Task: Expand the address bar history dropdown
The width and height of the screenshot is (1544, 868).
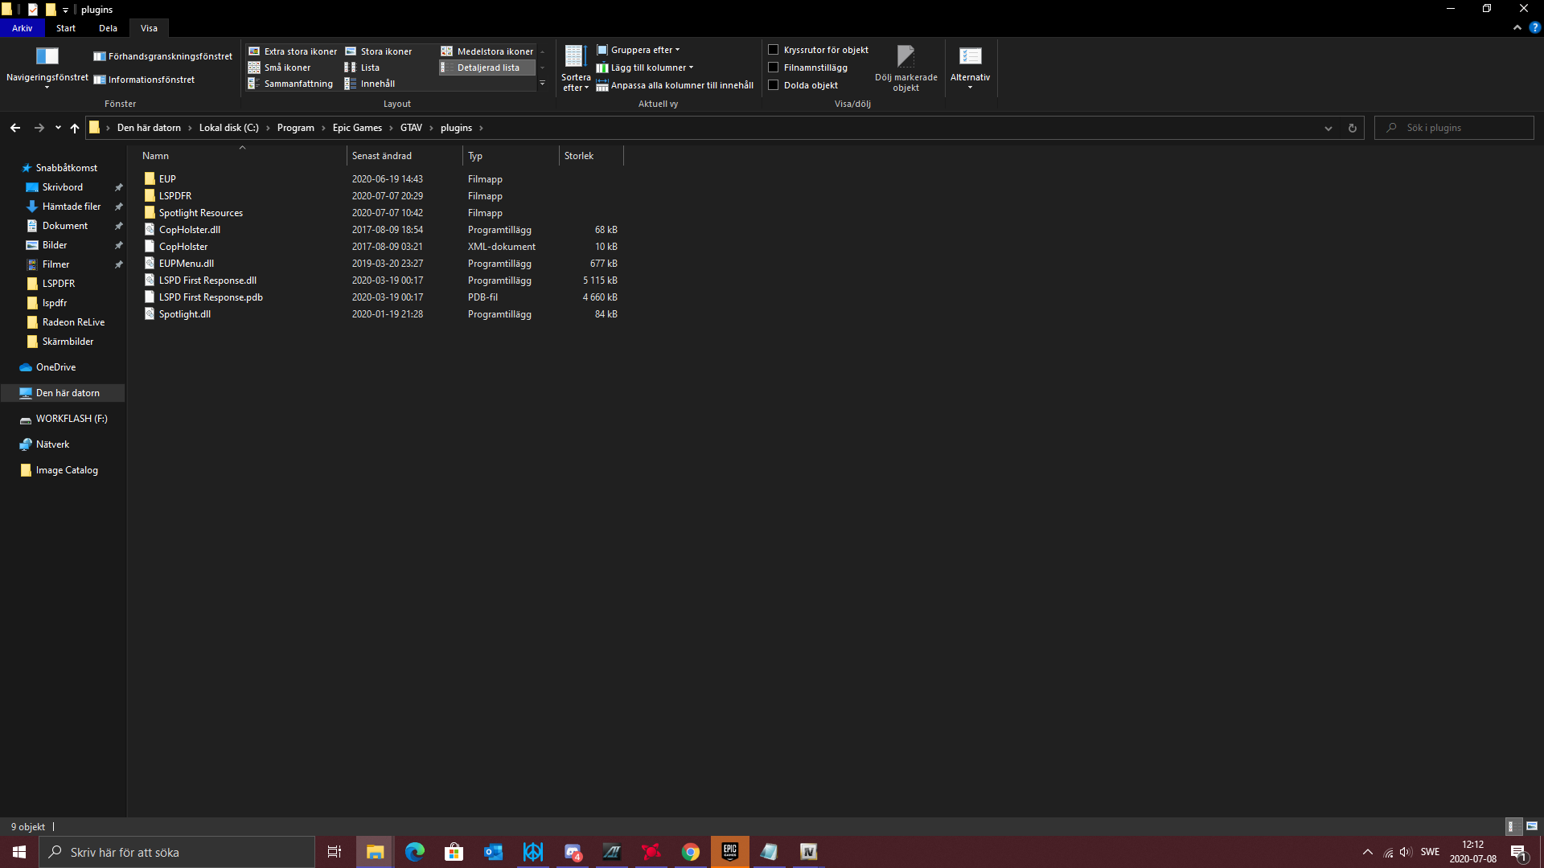Action: pyautogui.click(x=1328, y=128)
